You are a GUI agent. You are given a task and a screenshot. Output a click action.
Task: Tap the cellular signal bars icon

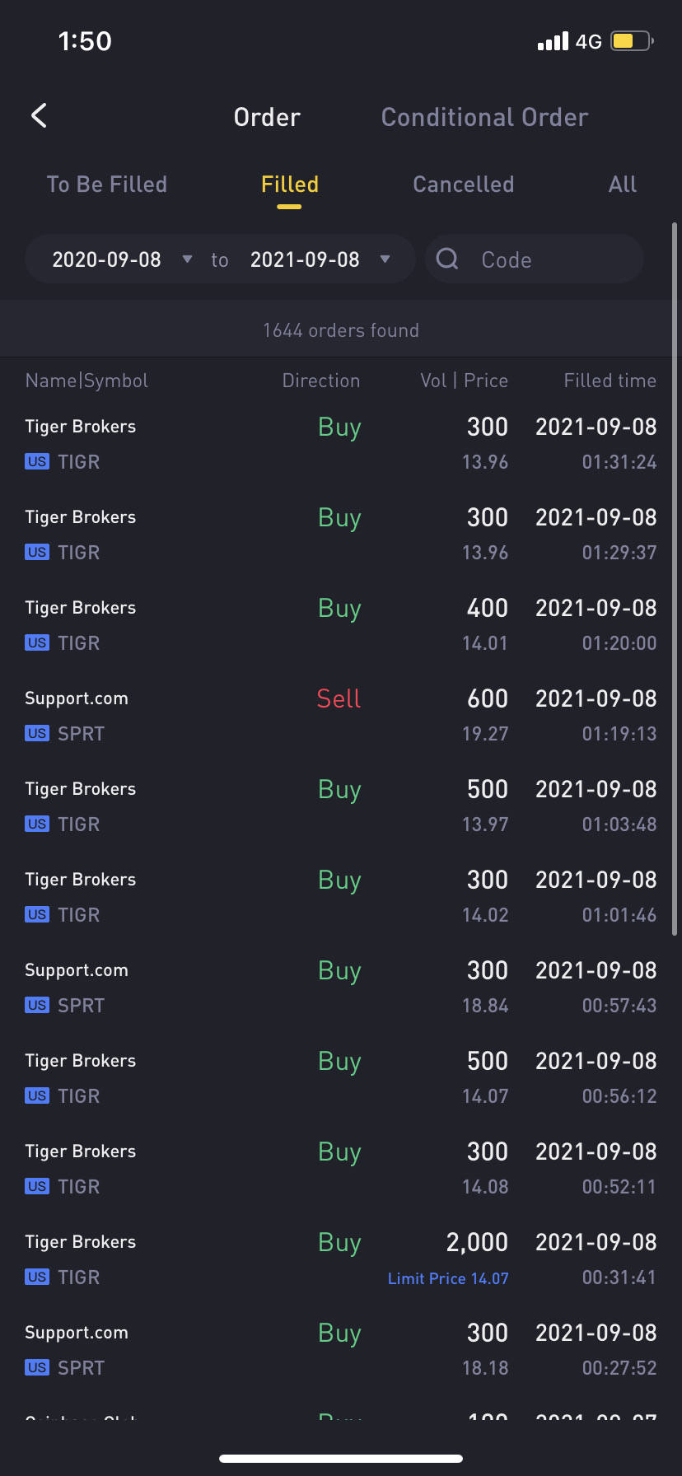(x=553, y=41)
